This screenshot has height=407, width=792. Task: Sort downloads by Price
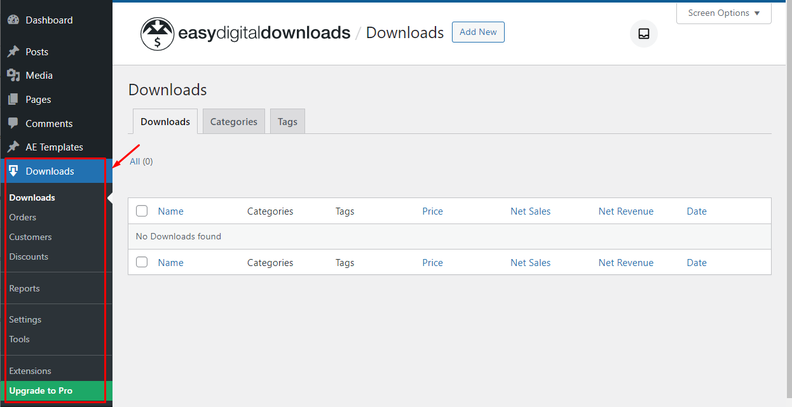click(432, 211)
